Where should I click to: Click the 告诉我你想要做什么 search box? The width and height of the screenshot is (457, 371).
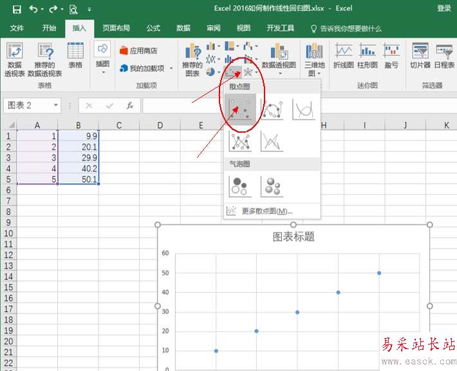click(x=346, y=28)
